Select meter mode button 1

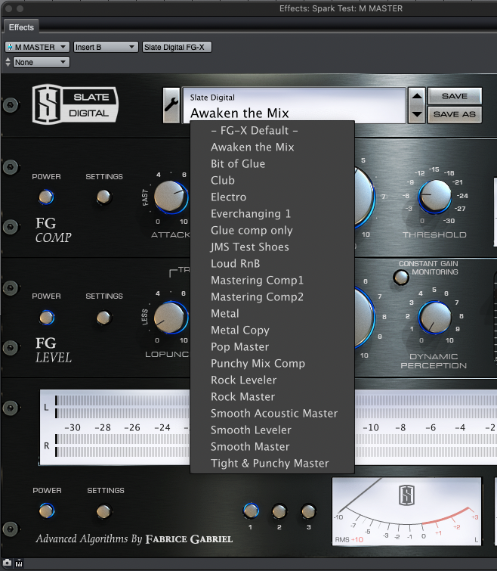251,510
